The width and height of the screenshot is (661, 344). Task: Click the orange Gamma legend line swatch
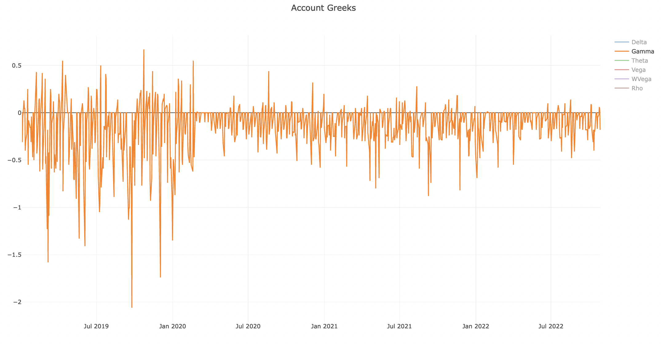[x=622, y=51]
